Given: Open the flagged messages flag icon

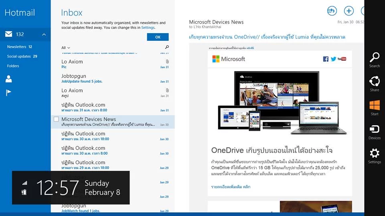Looking at the screenshot, I should click(x=8, y=92).
